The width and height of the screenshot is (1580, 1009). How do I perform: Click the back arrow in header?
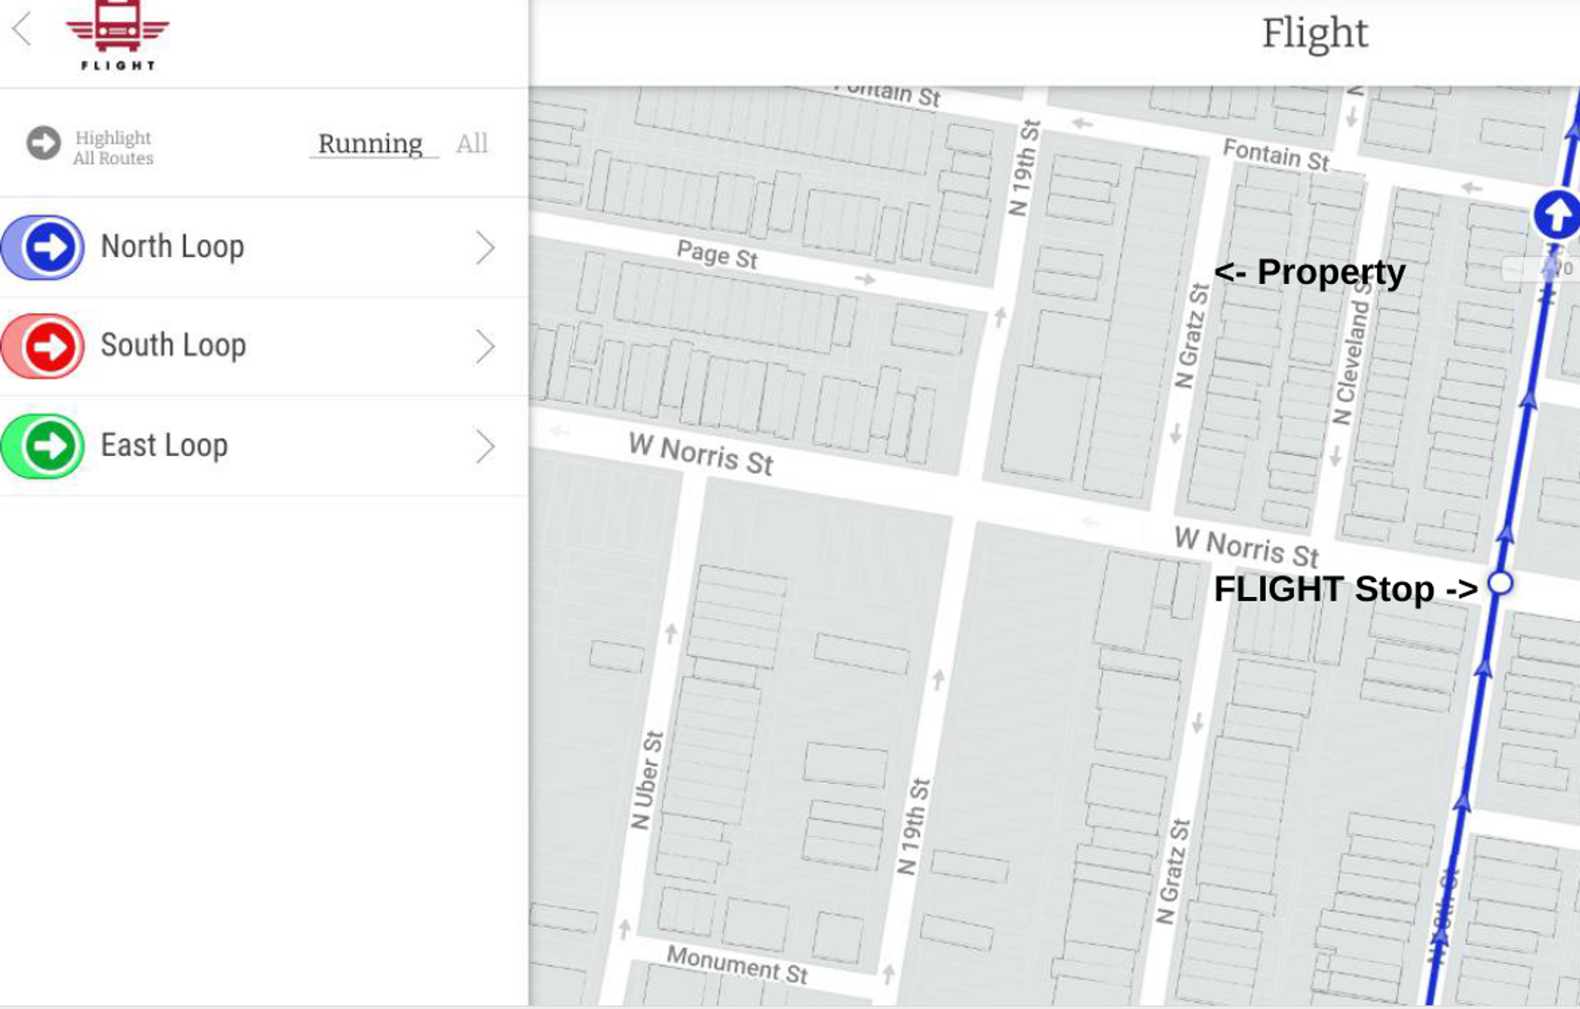click(x=22, y=29)
